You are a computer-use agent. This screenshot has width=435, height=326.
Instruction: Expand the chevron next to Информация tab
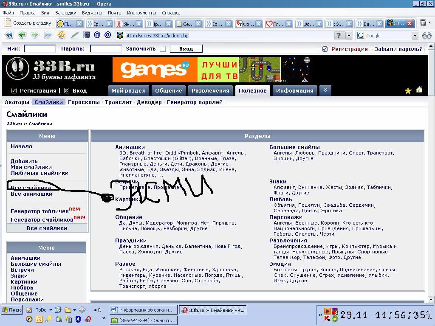(325, 90)
